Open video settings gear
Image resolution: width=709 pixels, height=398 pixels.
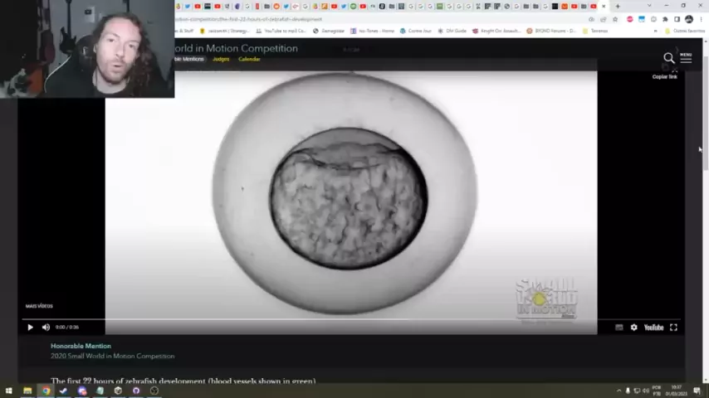click(x=633, y=328)
